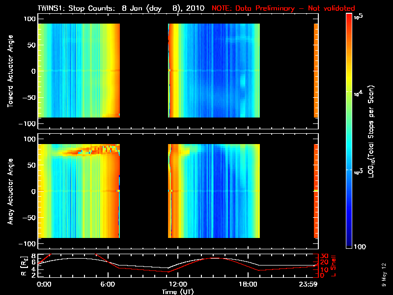Image resolution: width=393 pixels, height=295 pixels.
Task: Click the rotated "9 May 12" date stamp
Action: (384, 275)
